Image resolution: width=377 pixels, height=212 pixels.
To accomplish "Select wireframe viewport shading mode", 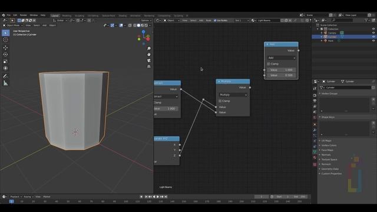I will pyautogui.click(x=135, y=25).
